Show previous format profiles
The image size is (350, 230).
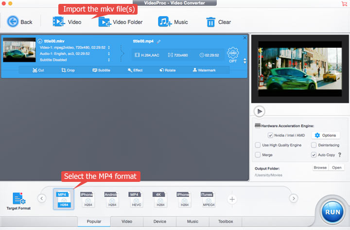42,198
